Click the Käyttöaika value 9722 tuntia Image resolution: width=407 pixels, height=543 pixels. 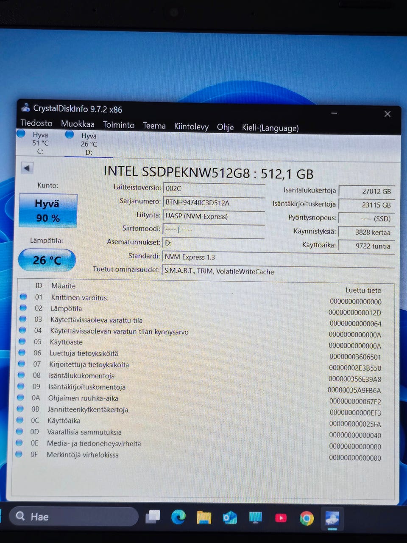(x=367, y=246)
